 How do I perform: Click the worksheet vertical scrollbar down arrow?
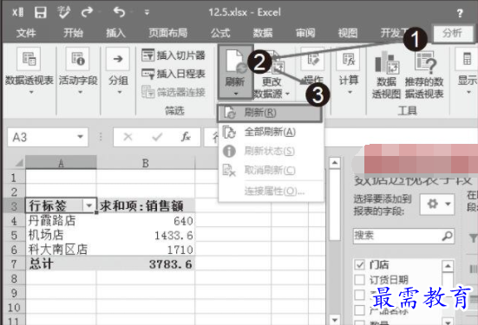[x=334, y=320]
